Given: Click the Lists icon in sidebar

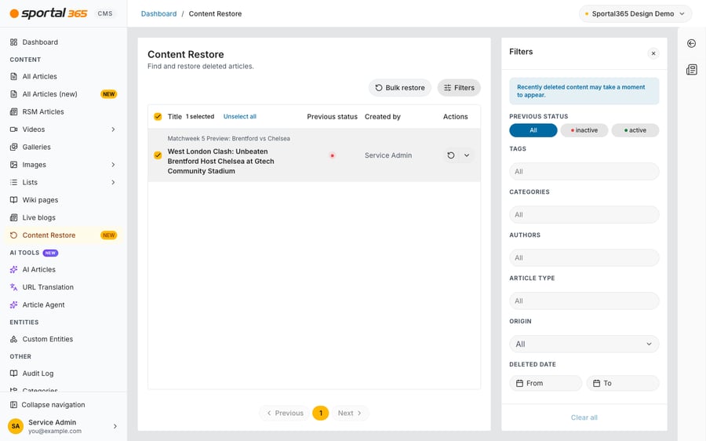Looking at the screenshot, I should click(13, 182).
